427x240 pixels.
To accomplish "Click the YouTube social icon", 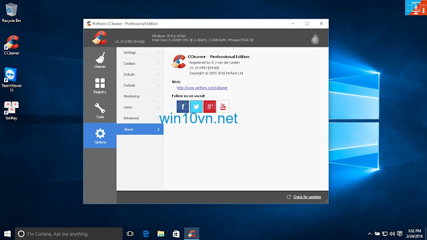I will click(223, 107).
